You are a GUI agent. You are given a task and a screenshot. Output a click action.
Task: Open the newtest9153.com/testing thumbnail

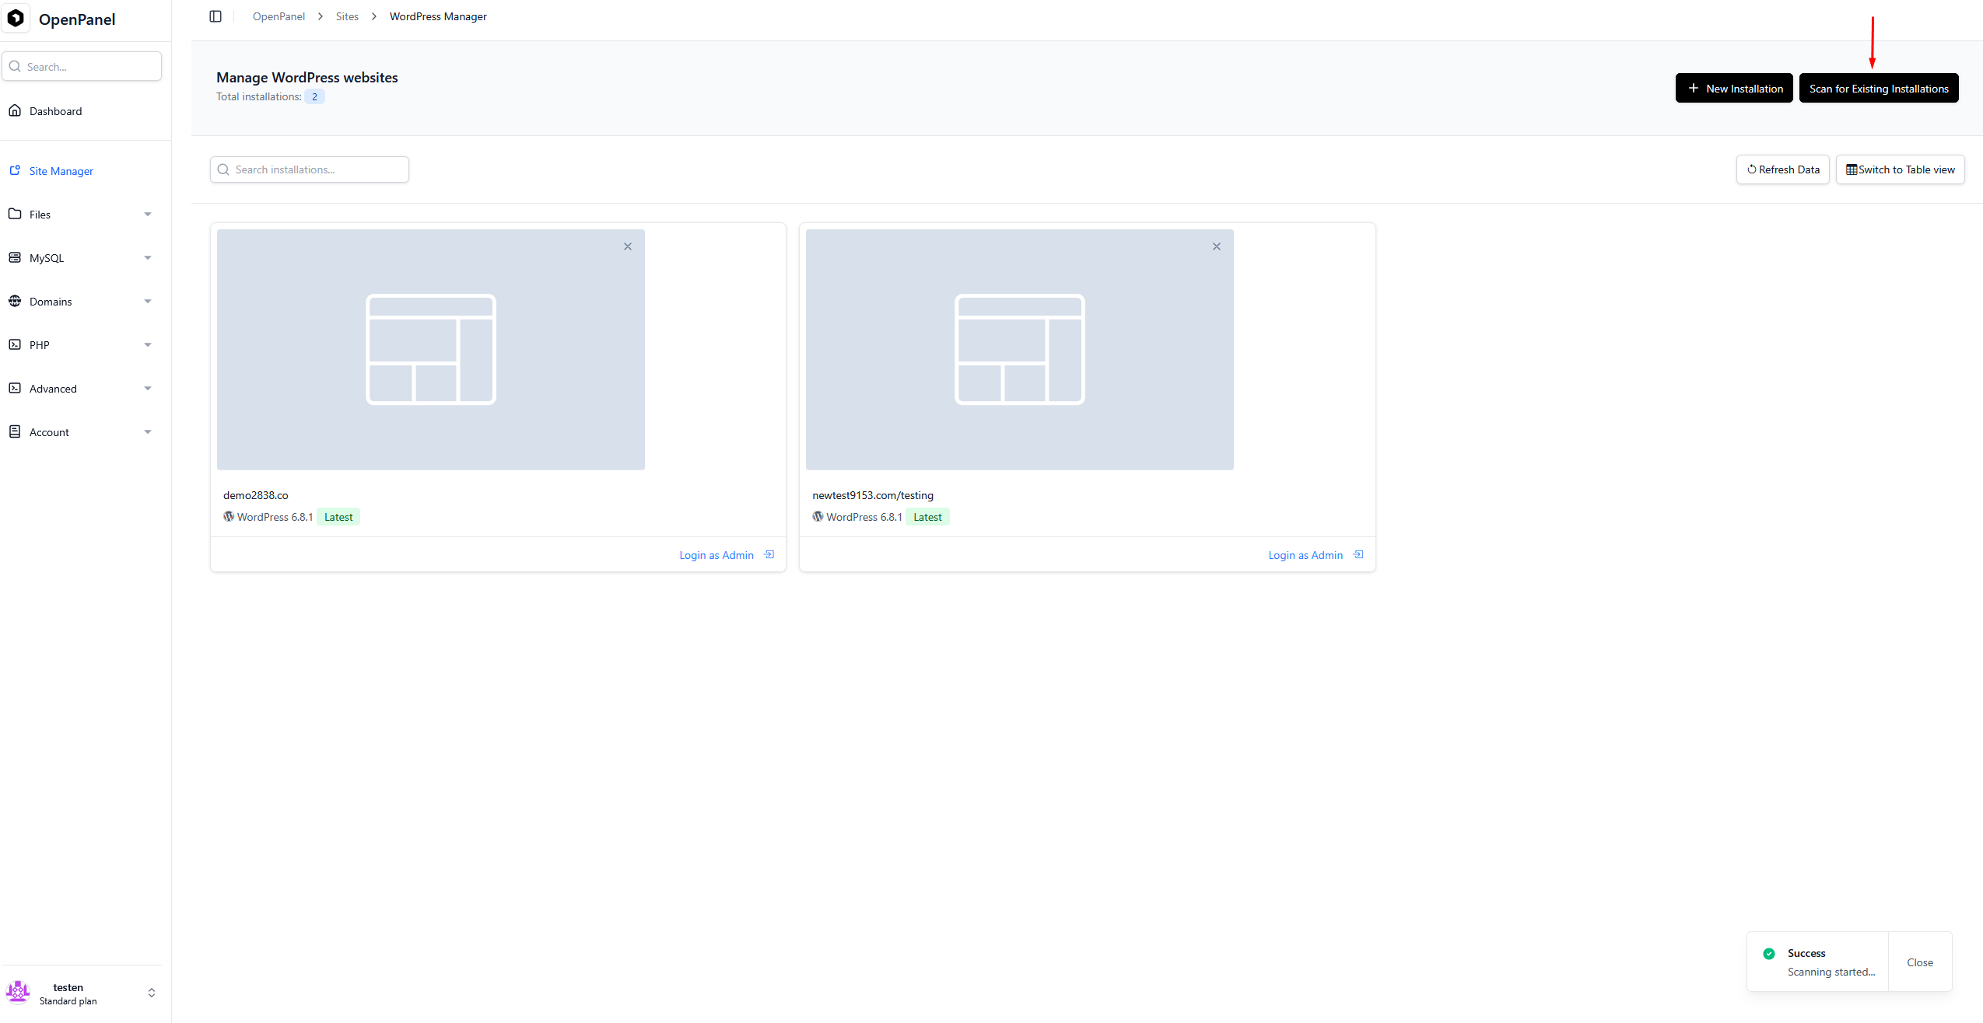point(1020,349)
